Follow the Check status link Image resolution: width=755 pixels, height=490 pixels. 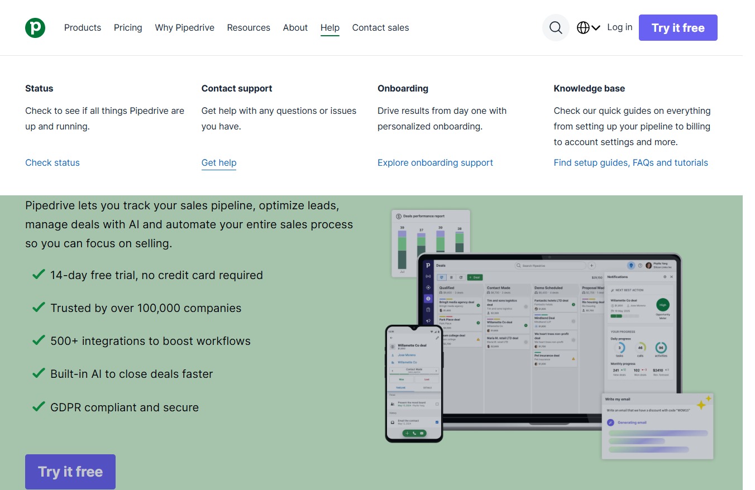point(52,162)
